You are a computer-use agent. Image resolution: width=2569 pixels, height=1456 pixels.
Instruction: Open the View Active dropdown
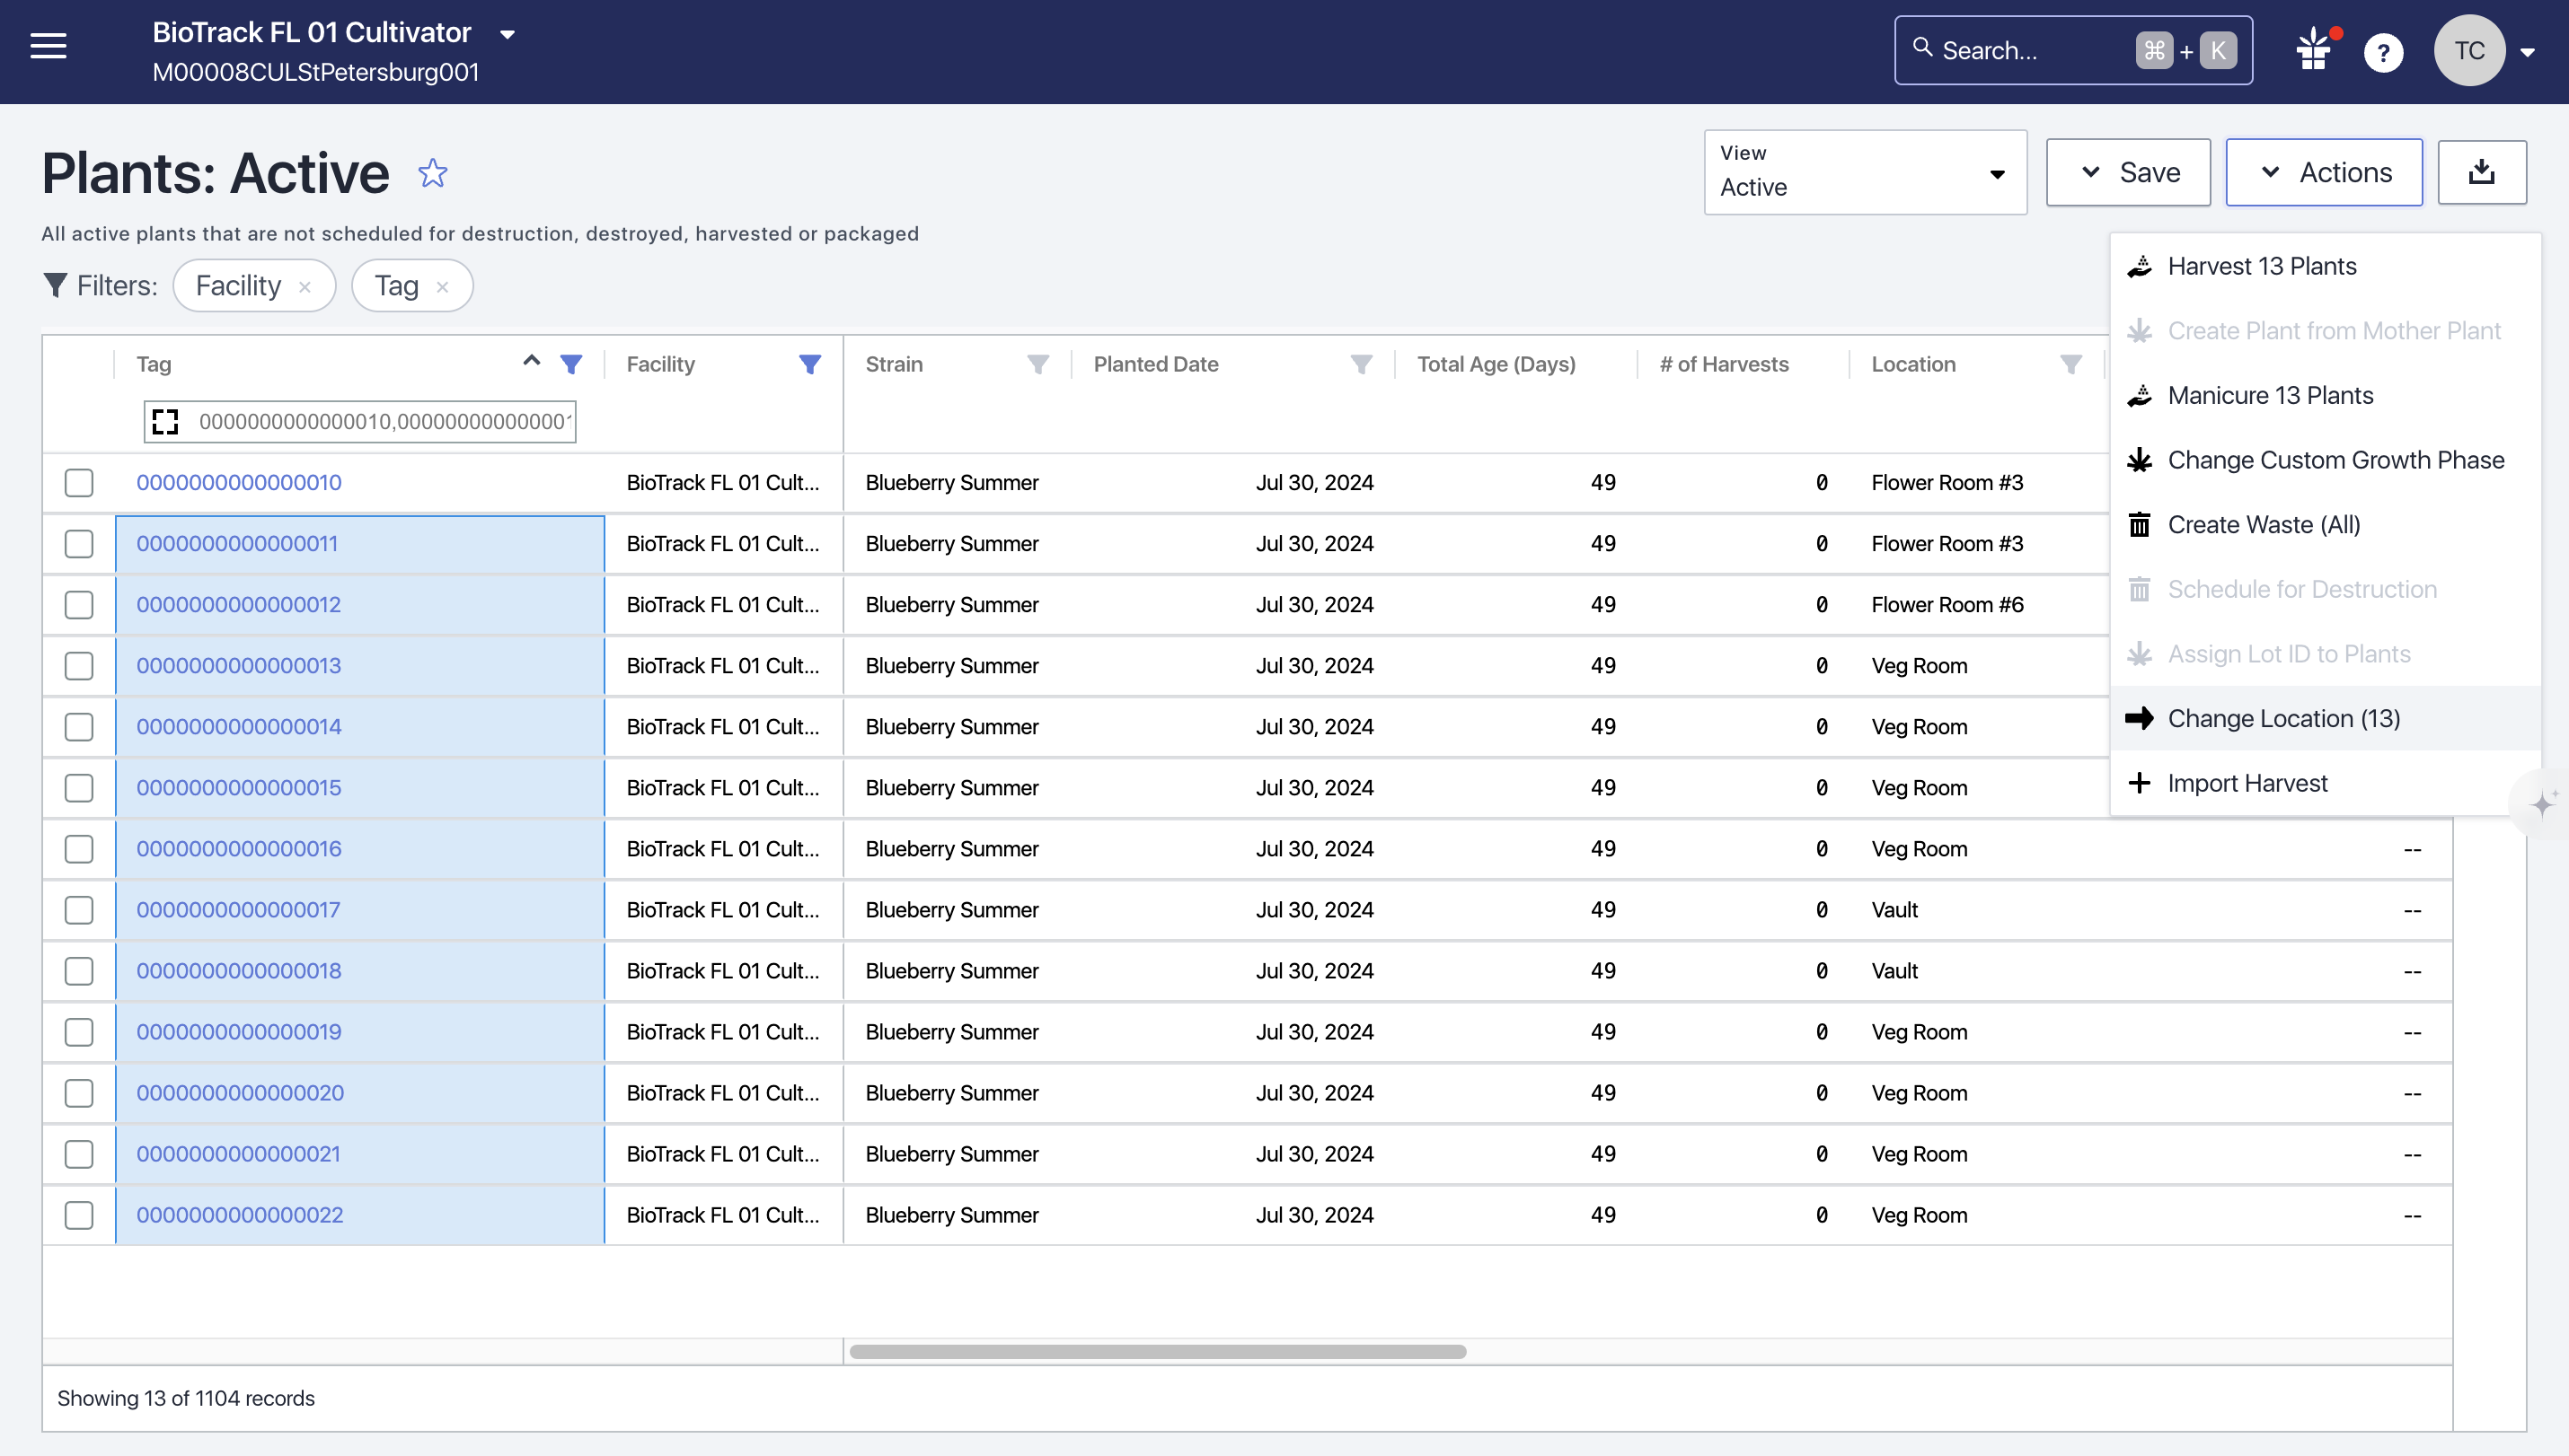(x=1866, y=172)
